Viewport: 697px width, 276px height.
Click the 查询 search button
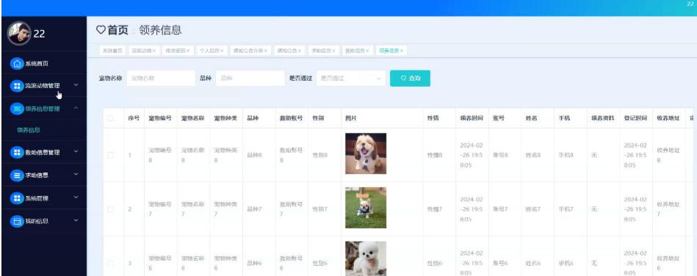coord(410,79)
